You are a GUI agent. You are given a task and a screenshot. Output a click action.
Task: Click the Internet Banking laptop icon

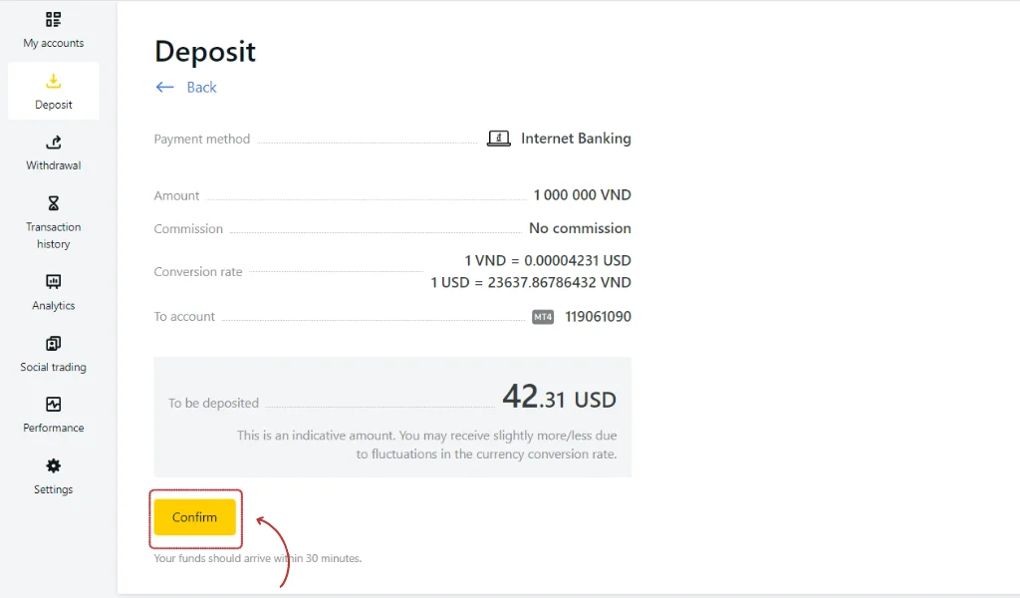[496, 139]
